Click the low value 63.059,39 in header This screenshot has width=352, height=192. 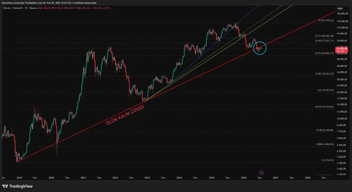pyautogui.click(x=71, y=8)
